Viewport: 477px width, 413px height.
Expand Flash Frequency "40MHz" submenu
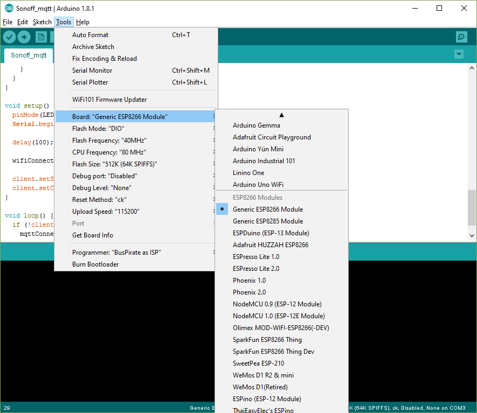(136, 141)
